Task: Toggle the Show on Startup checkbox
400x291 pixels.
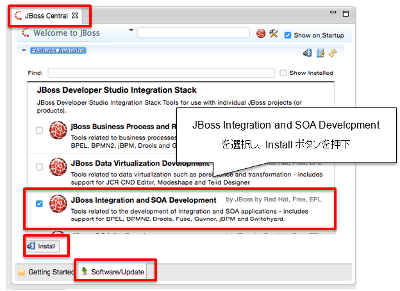Action: tap(287, 35)
